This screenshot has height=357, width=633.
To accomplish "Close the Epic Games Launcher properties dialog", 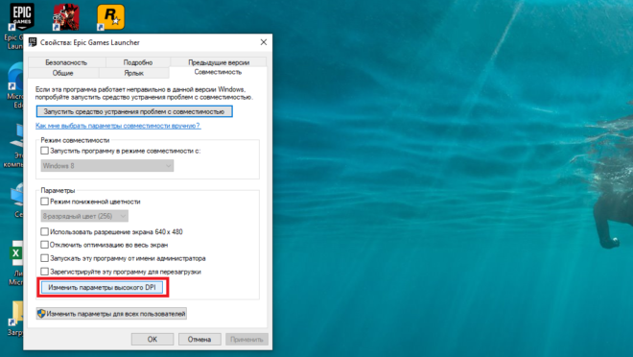I will [x=264, y=42].
